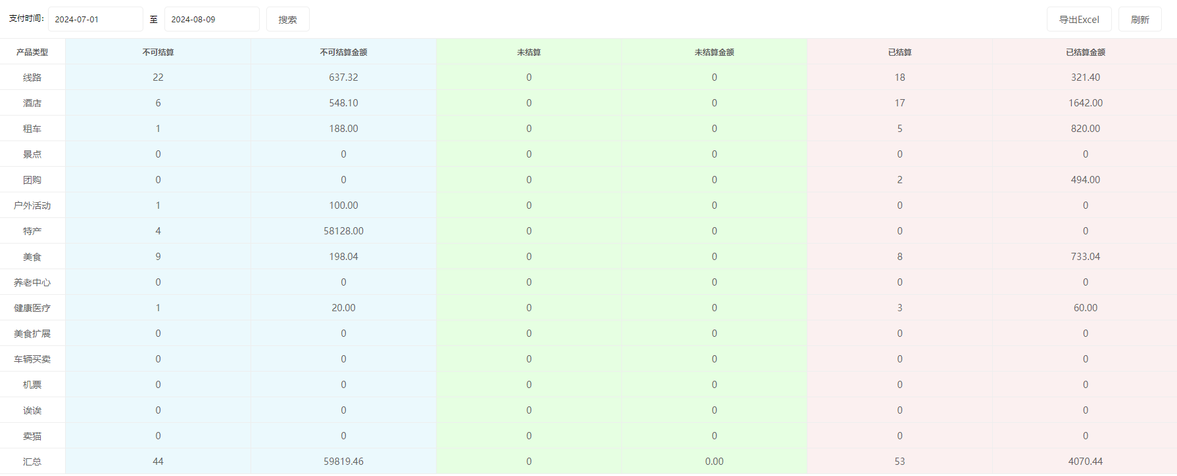Select the 美食 settled amount 733.04
This screenshot has height=476, width=1177.
pyautogui.click(x=1085, y=257)
